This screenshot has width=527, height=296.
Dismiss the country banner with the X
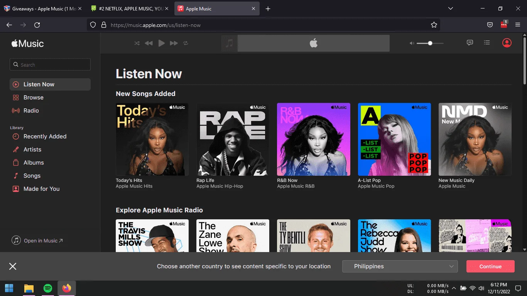pos(13,266)
